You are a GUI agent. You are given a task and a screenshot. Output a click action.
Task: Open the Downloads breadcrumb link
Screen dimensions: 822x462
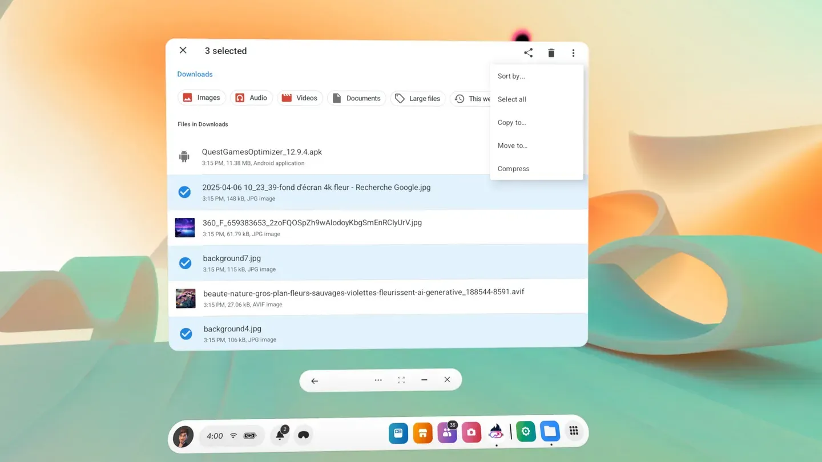click(x=195, y=74)
